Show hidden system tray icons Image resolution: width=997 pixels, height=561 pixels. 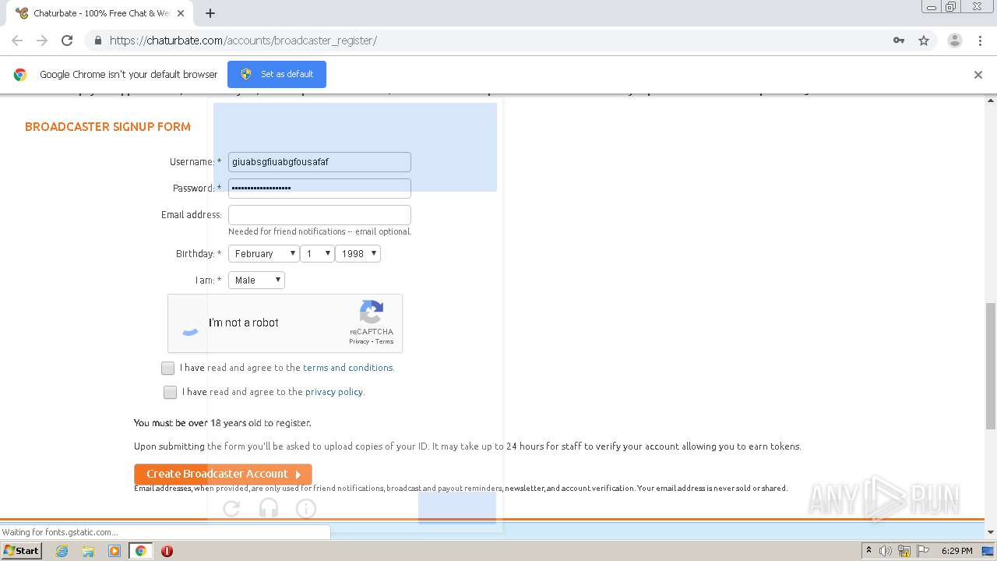(x=868, y=550)
